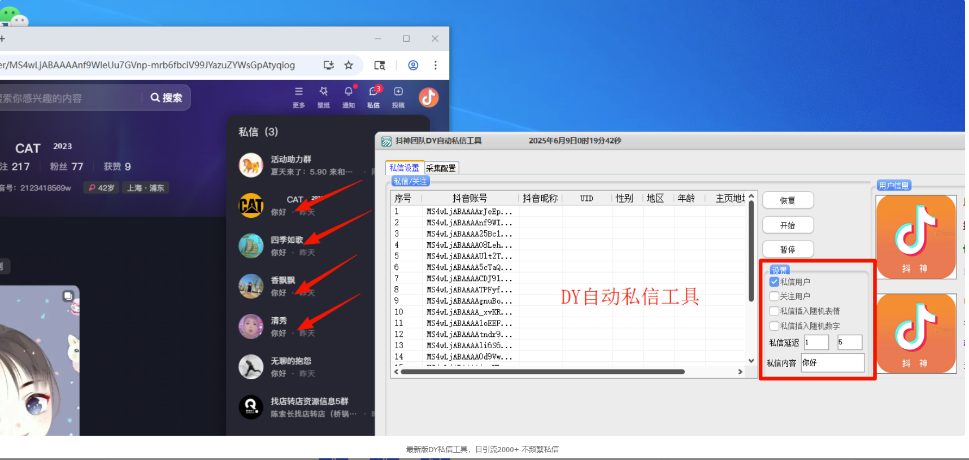
Task: Open the 私信 messages icon
Action: coord(374,97)
